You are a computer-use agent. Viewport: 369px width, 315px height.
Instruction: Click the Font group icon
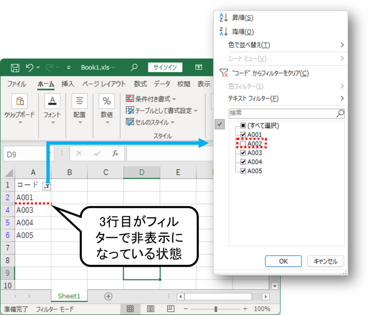[52, 100]
